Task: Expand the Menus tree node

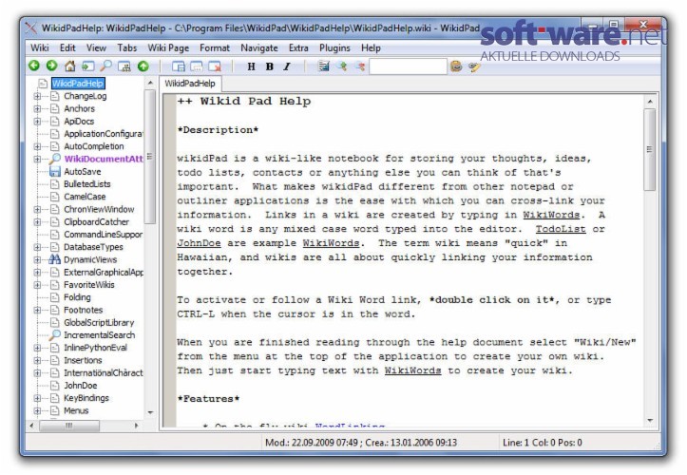Action: point(38,410)
